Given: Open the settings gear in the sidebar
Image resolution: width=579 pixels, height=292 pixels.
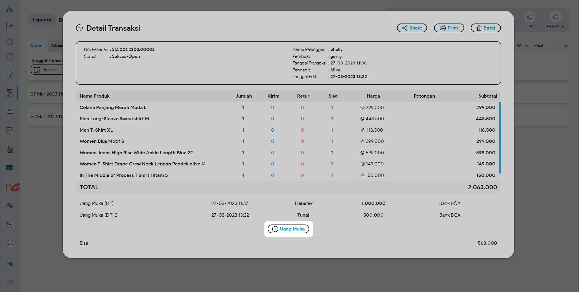Looking at the screenshot, I should pyautogui.click(x=10, y=281).
